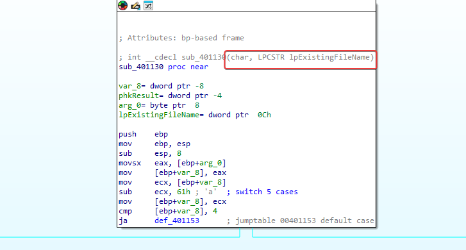Viewport: 466px width, 250px height.
Task: Click sub ecx, 61h instruction operand
Action: point(172,192)
